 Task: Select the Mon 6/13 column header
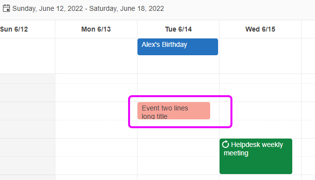96,29
